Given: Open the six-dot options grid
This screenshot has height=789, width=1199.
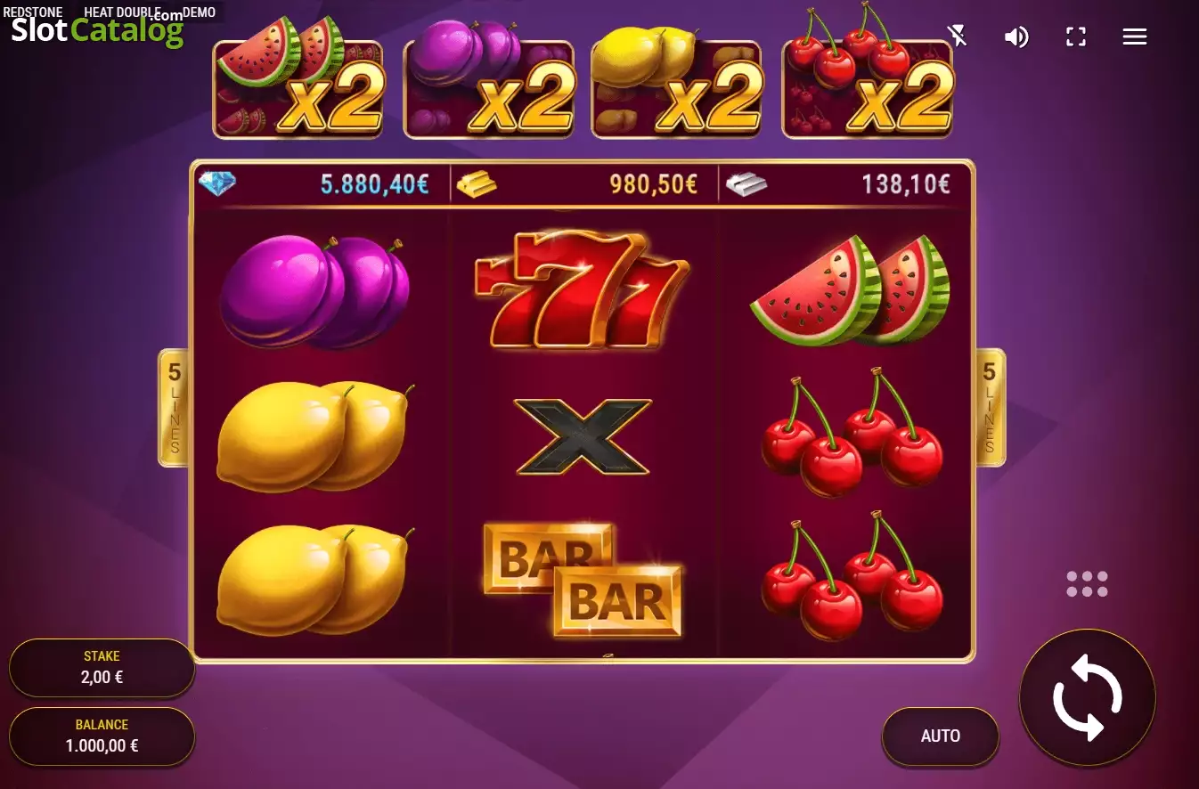Looking at the screenshot, I should 1087,584.
